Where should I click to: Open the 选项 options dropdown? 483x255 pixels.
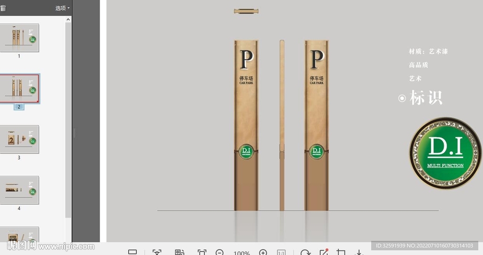[x=62, y=8]
